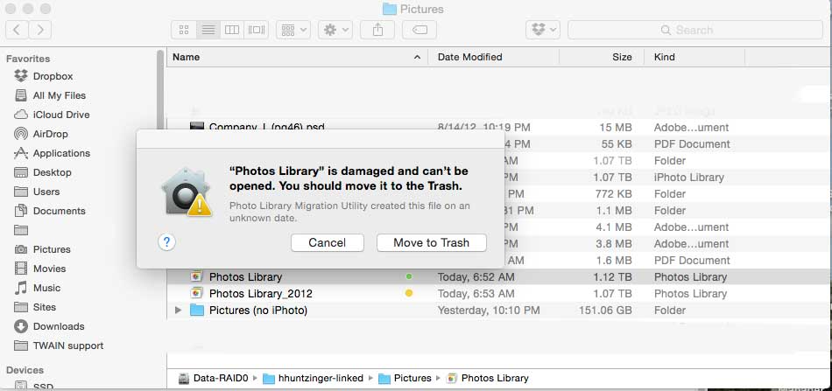Click the Share toolbar icon

(377, 30)
